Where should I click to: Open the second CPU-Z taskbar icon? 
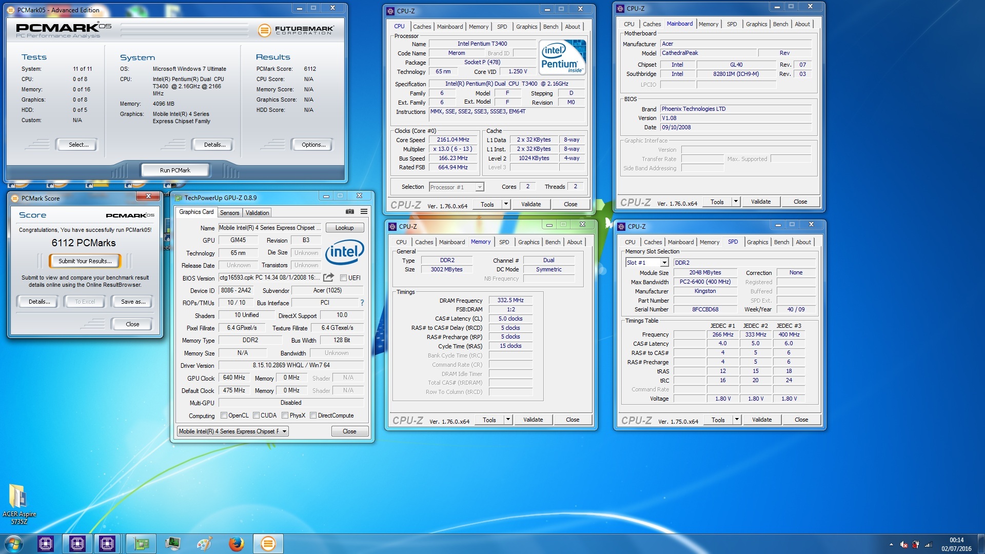point(77,544)
